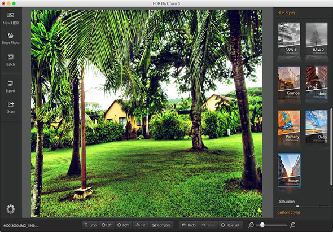Click the zoom in magnifier icon

pyautogui.click(x=292, y=225)
